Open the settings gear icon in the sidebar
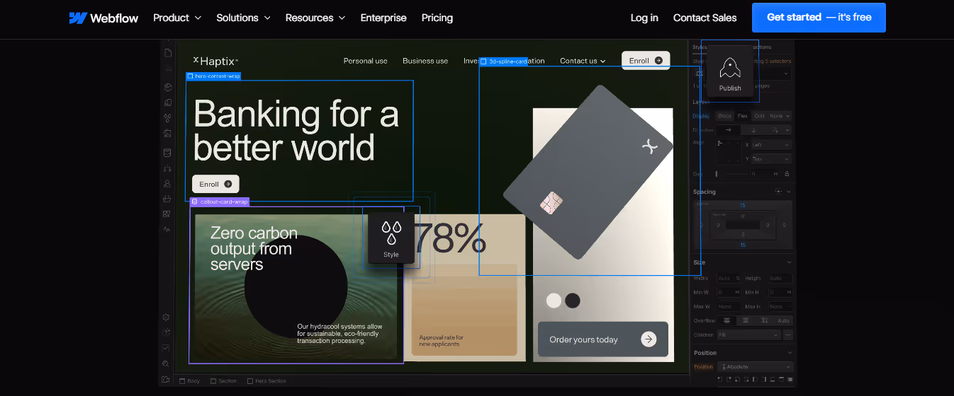Viewport: 954px width, 396px height. pyautogui.click(x=166, y=318)
